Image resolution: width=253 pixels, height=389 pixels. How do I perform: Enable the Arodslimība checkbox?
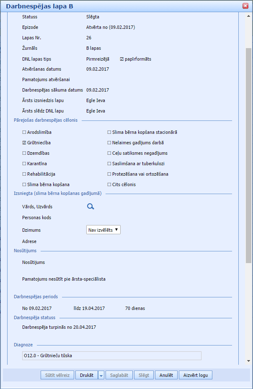click(24, 132)
